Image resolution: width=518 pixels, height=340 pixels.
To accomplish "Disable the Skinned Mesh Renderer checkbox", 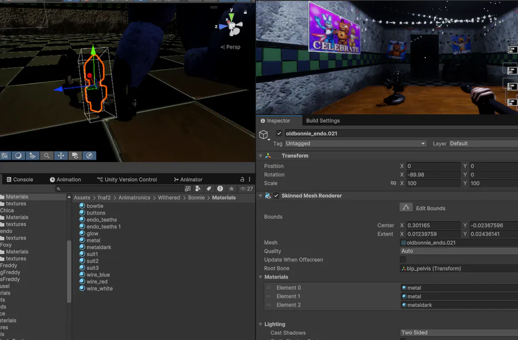I will pyautogui.click(x=276, y=196).
